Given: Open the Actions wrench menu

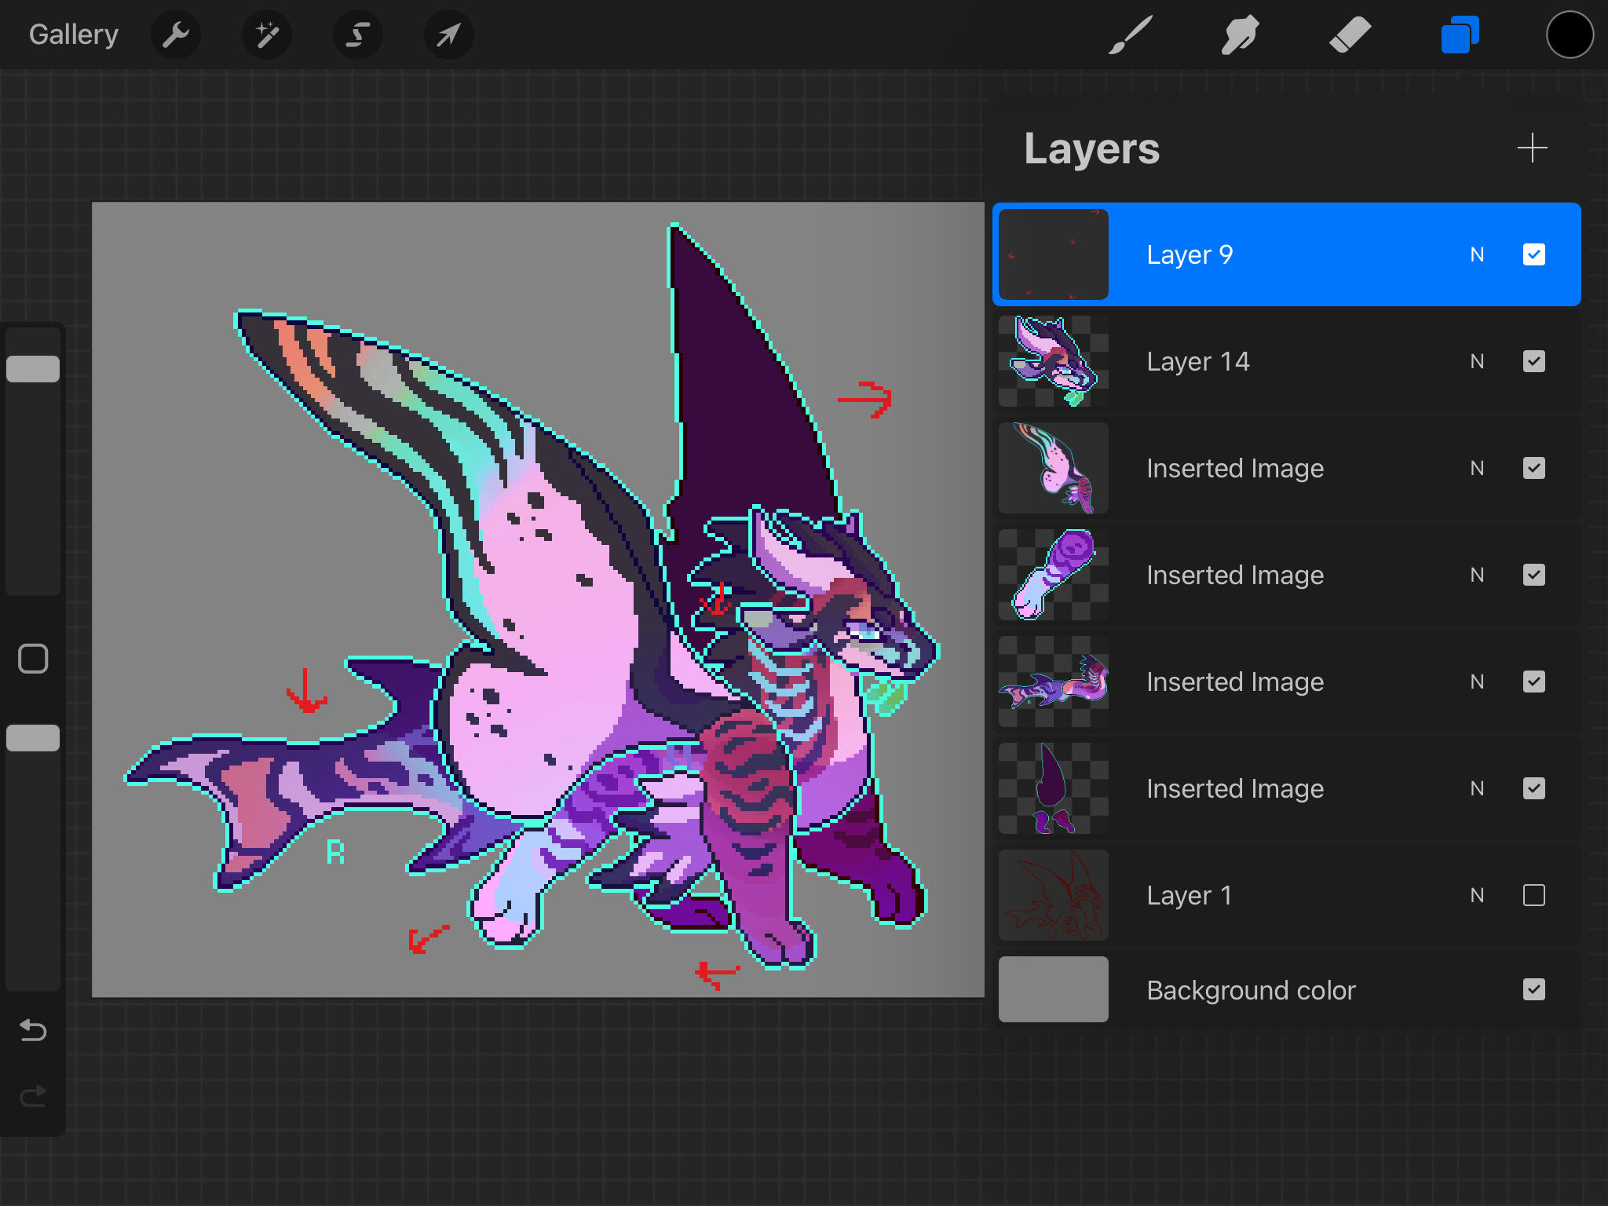Looking at the screenshot, I should [x=176, y=35].
